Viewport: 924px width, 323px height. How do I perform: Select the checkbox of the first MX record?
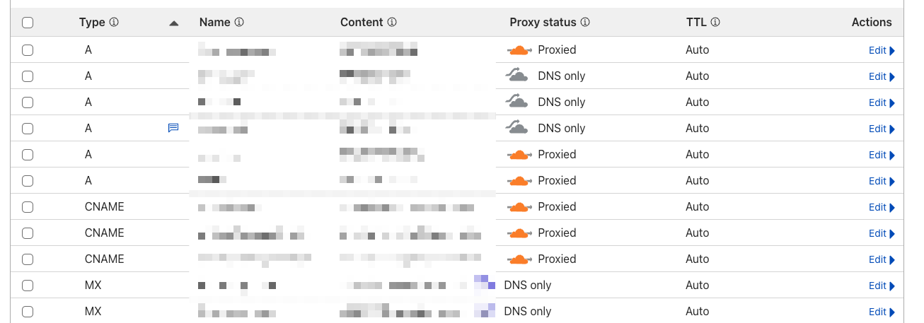pos(28,286)
